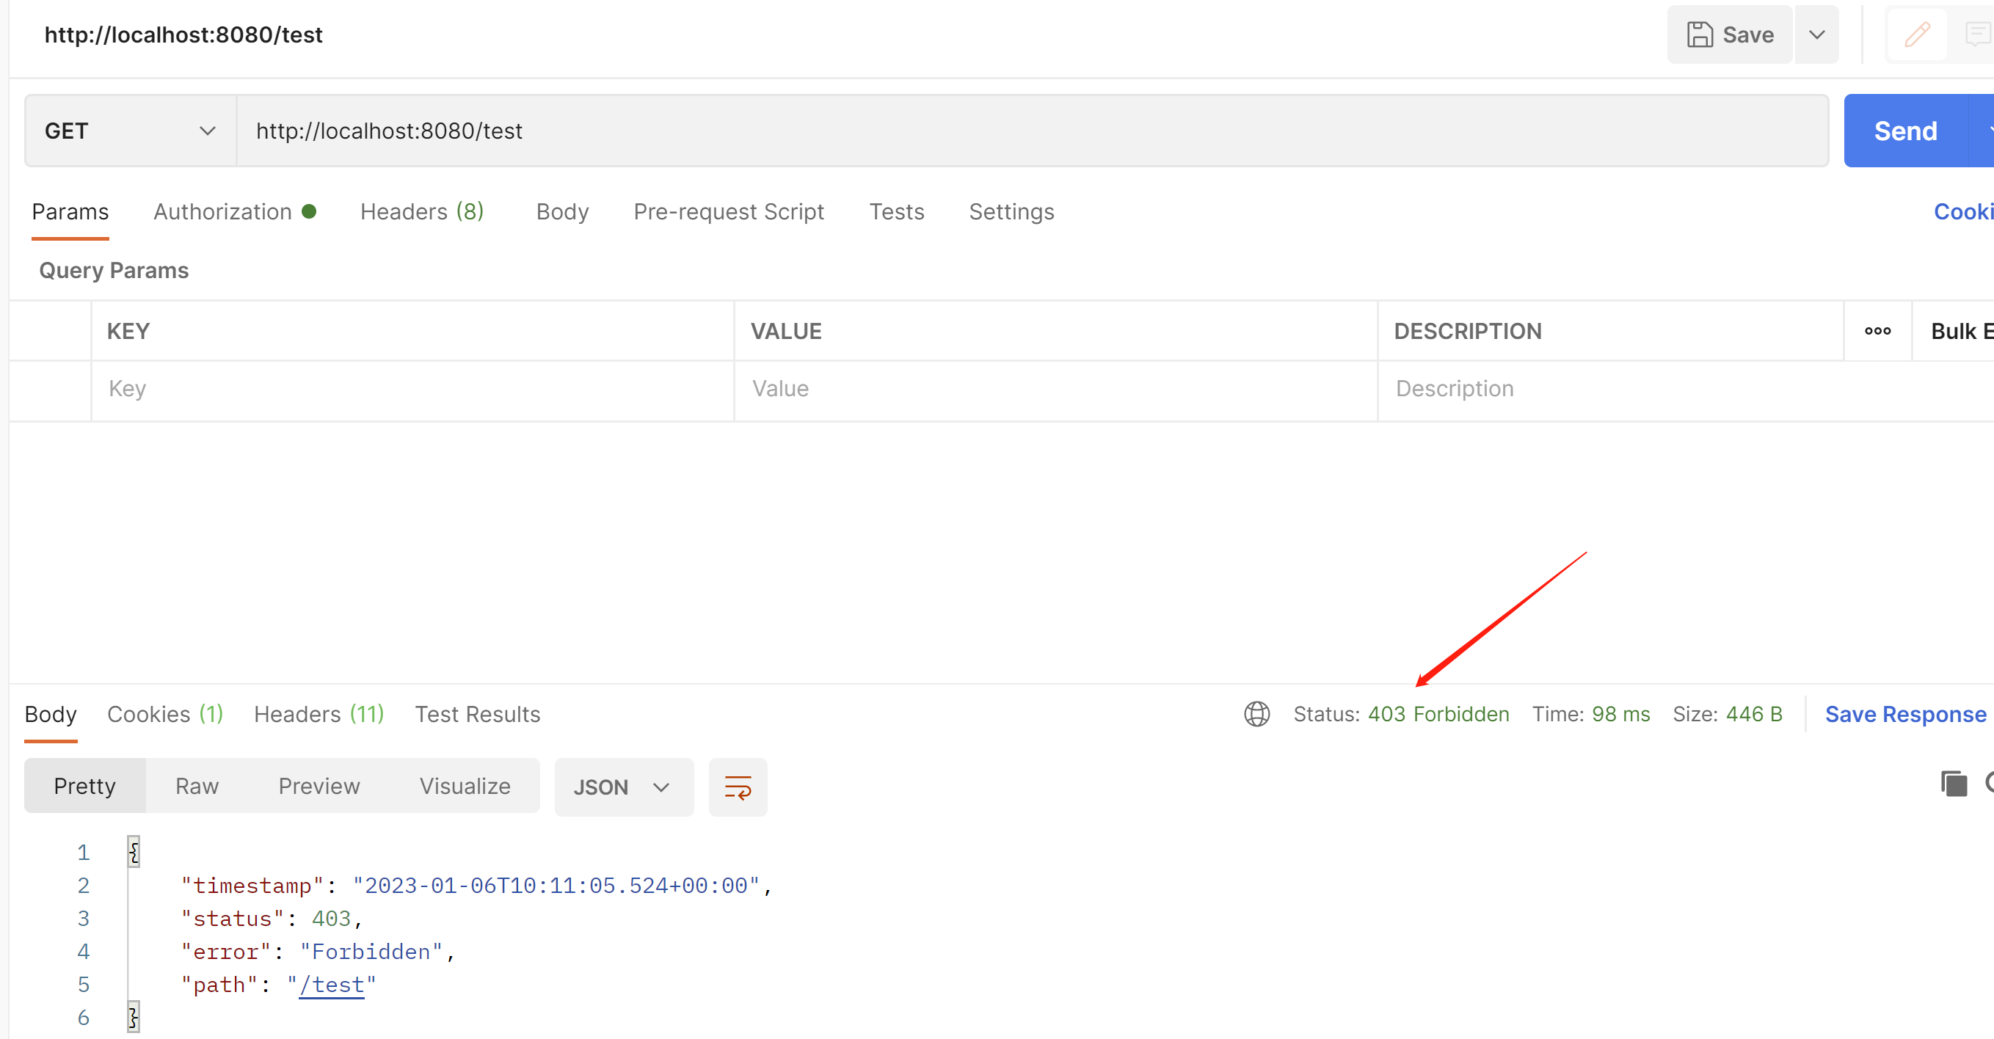The width and height of the screenshot is (1994, 1039).
Task: Switch to the Preview response view
Action: 319,786
